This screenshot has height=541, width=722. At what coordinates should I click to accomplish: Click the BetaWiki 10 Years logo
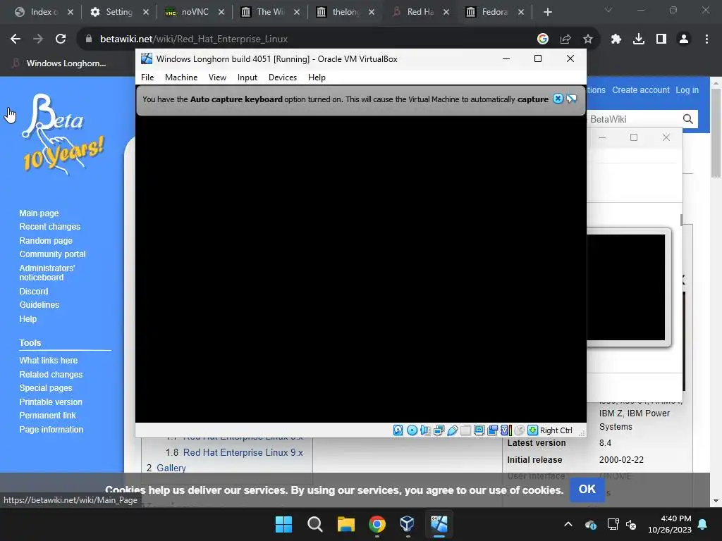tap(63, 134)
